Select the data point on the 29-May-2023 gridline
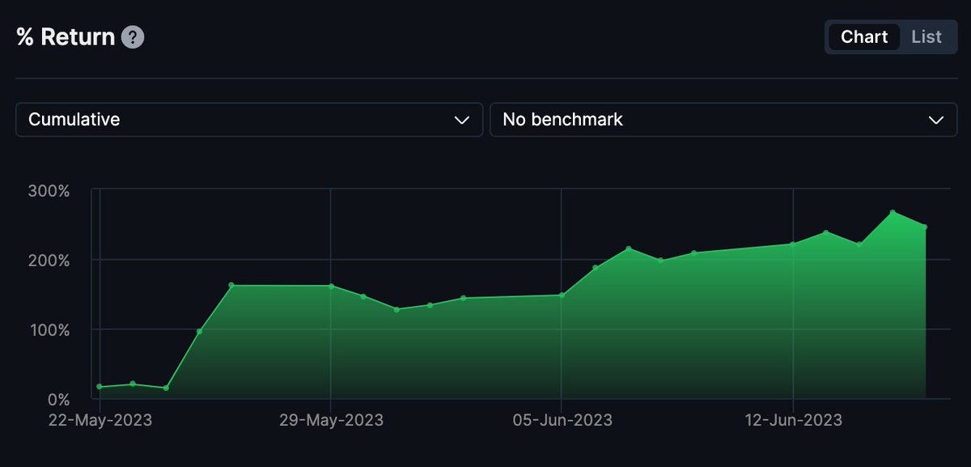The image size is (971, 467). pyautogui.click(x=331, y=286)
